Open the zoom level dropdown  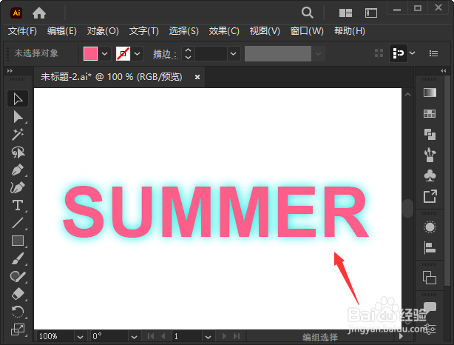80,337
